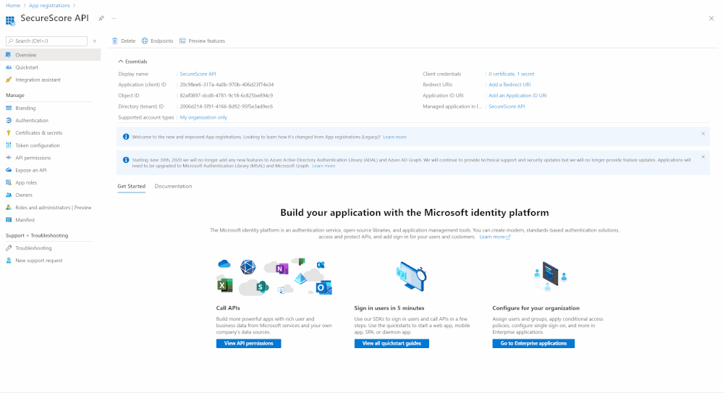The height and width of the screenshot is (393, 723).
Task: Collapse the sidebar with double-chevron
Action: click(95, 41)
